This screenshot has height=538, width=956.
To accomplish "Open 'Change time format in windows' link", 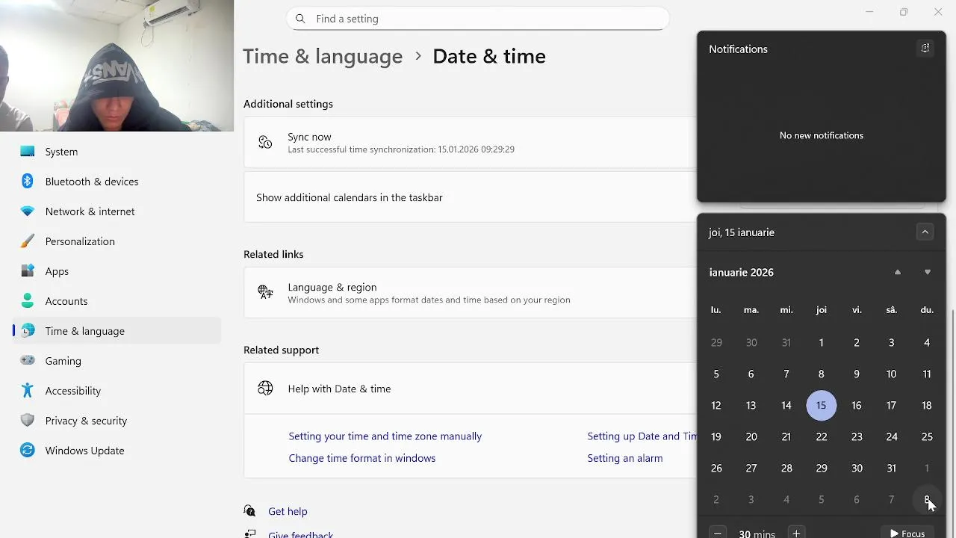I will (361, 458).
